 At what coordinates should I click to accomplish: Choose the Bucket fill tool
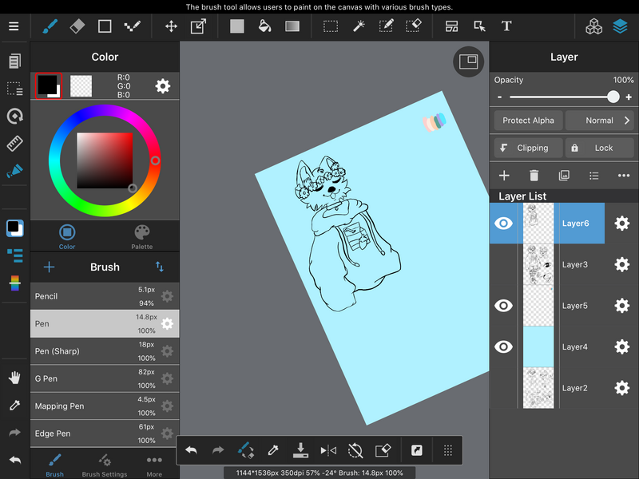pyautogui.click(x=264, y=26)
